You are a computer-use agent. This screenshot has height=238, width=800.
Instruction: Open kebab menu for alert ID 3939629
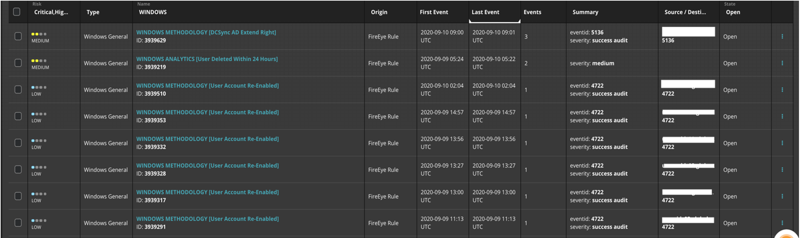[x=782, y=37]
